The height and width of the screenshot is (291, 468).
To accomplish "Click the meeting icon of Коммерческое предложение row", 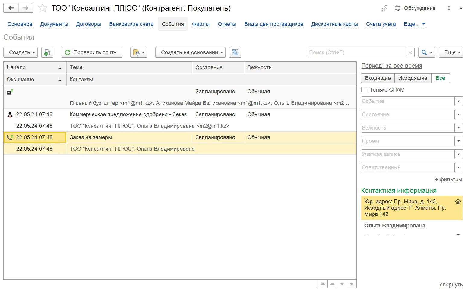I will pos(10,114).
